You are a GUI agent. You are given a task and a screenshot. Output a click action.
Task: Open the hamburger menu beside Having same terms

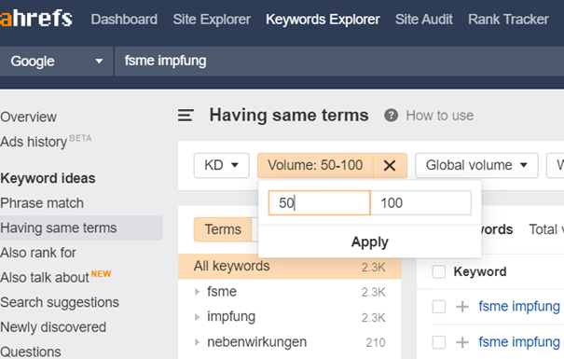click(186, 116)
